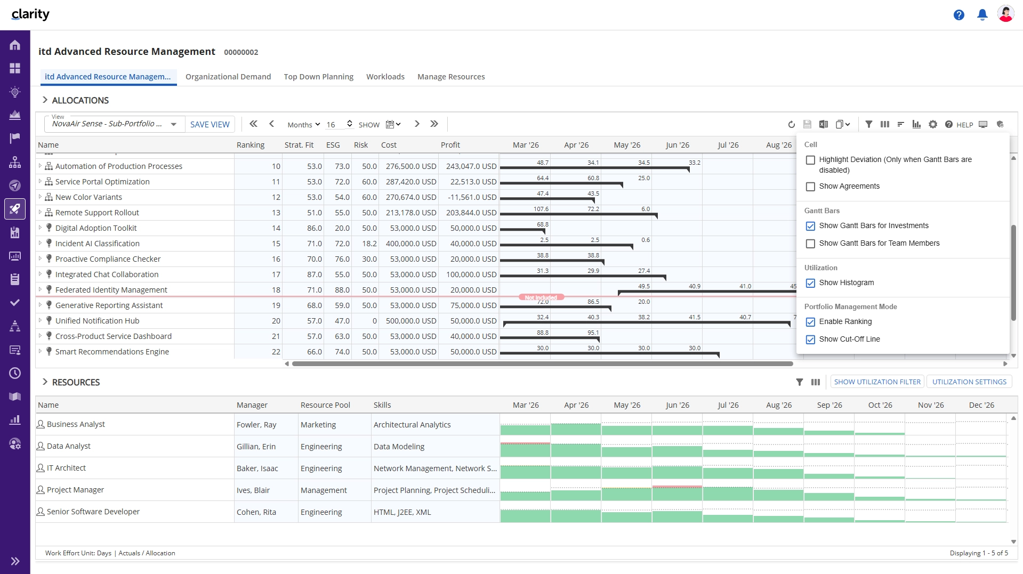
Task: Click SHOW UTILIZATION FILTER
Action: tap(877, 382)
